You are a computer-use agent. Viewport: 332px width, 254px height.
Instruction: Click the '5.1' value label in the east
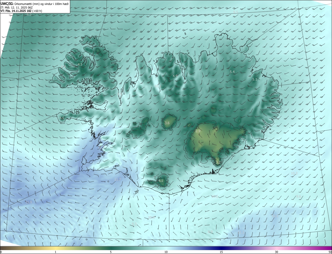(254, 79)
